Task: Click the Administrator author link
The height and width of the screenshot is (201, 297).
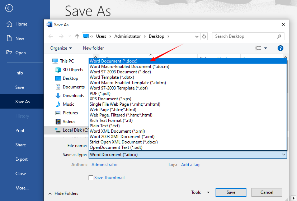Action: tap(104, 165)
